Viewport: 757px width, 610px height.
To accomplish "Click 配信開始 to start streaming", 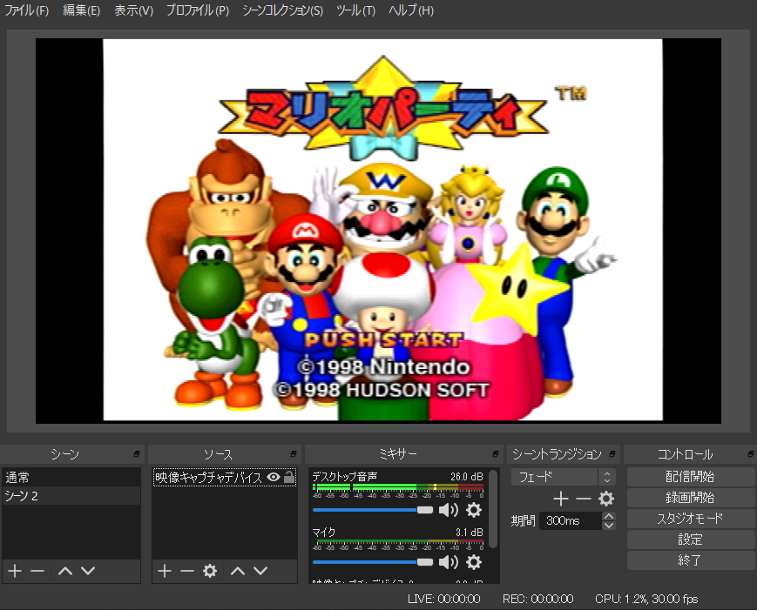I will [690, 477].
